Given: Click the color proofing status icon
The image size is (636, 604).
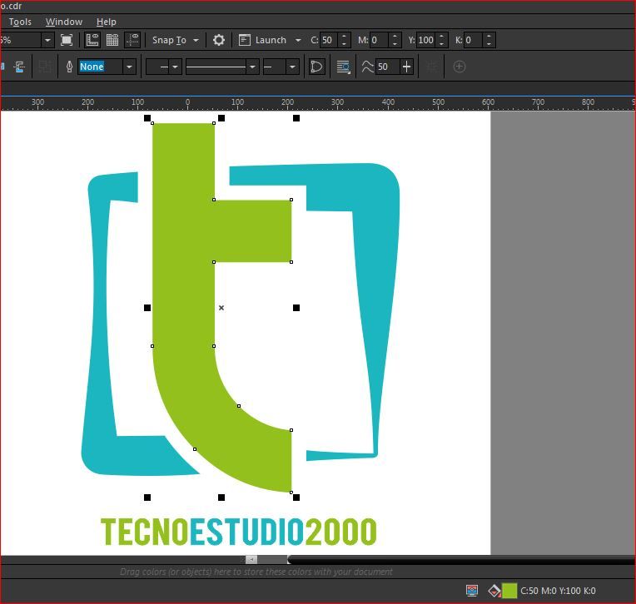Looking at the screenshot, I should pos(472,591).
